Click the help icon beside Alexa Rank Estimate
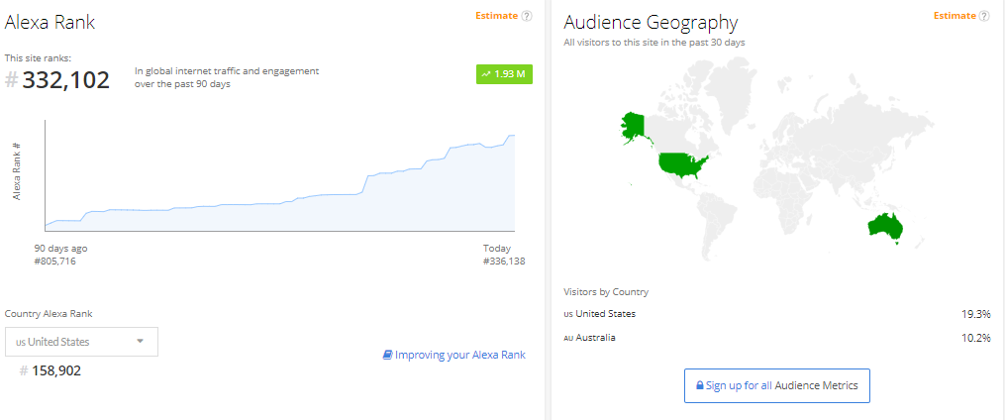 [527, 16]
